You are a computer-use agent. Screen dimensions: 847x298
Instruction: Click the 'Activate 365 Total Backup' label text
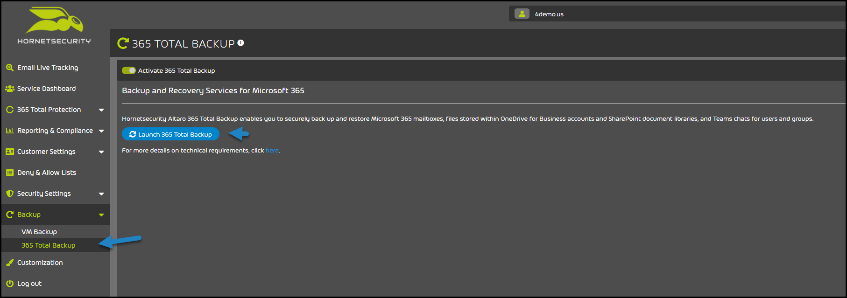coord(176,71)
